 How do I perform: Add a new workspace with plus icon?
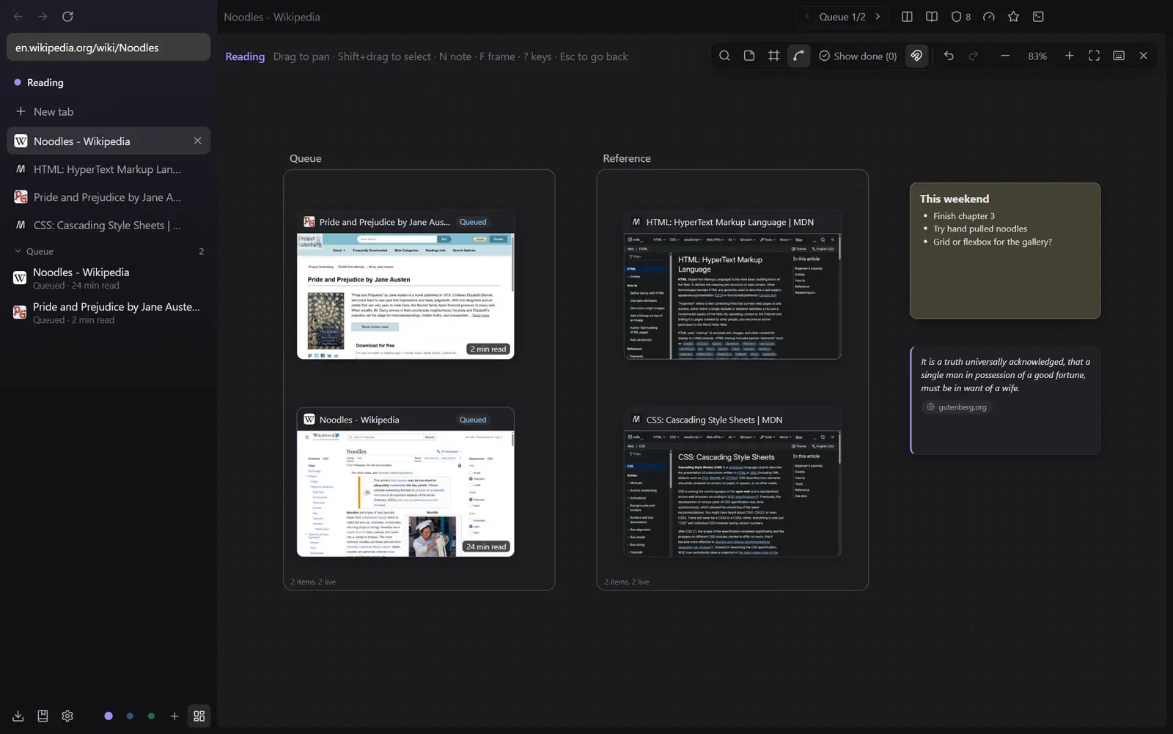(x=174, y=716)
